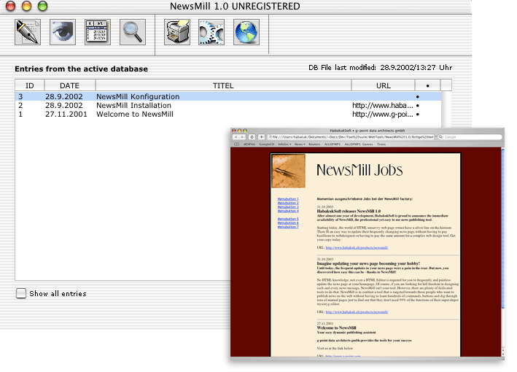Click the date 27.11.2001 cell
Image resolution: width=517 pixels, height=372 pixels.
pyautogui.click(x=66, y=114)
